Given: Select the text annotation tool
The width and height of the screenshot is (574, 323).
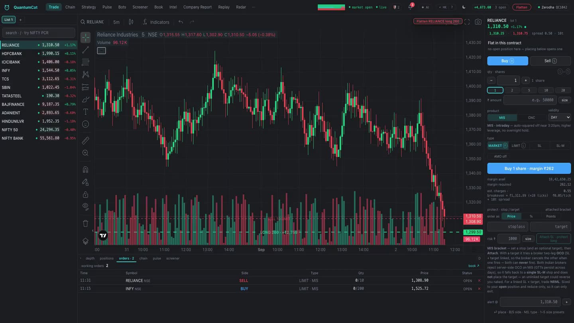Looking at the screenshot, I should (x=85, y=112).
